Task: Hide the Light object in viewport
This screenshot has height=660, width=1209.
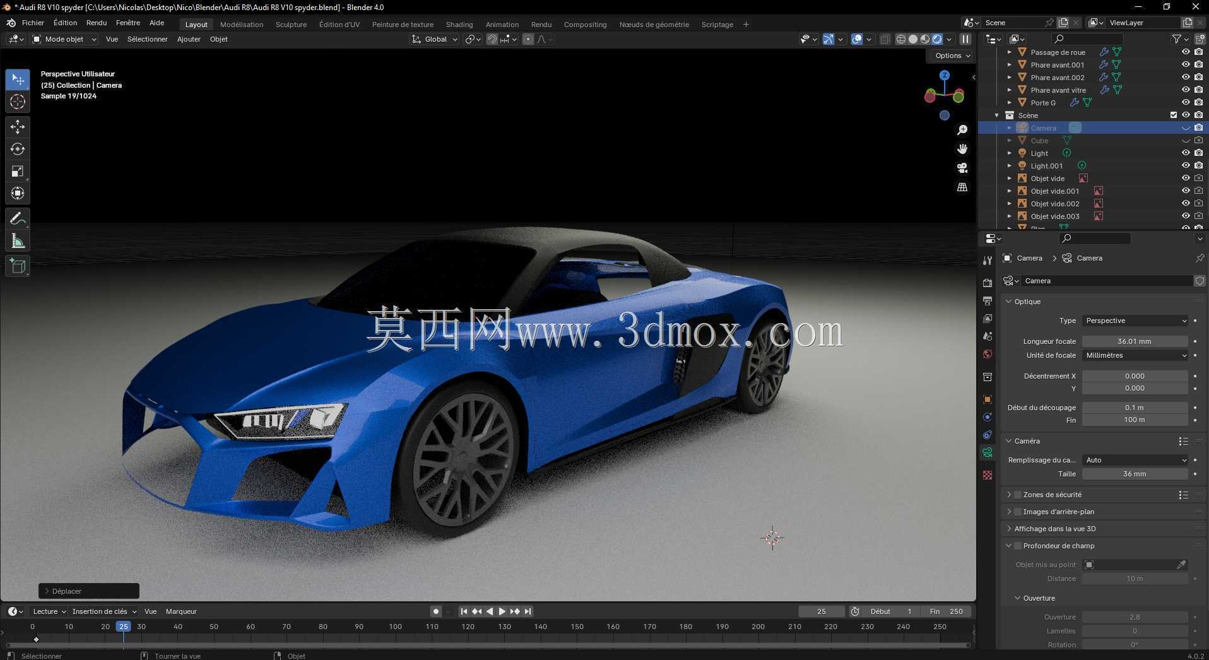Action: (x=1186, y=153)
